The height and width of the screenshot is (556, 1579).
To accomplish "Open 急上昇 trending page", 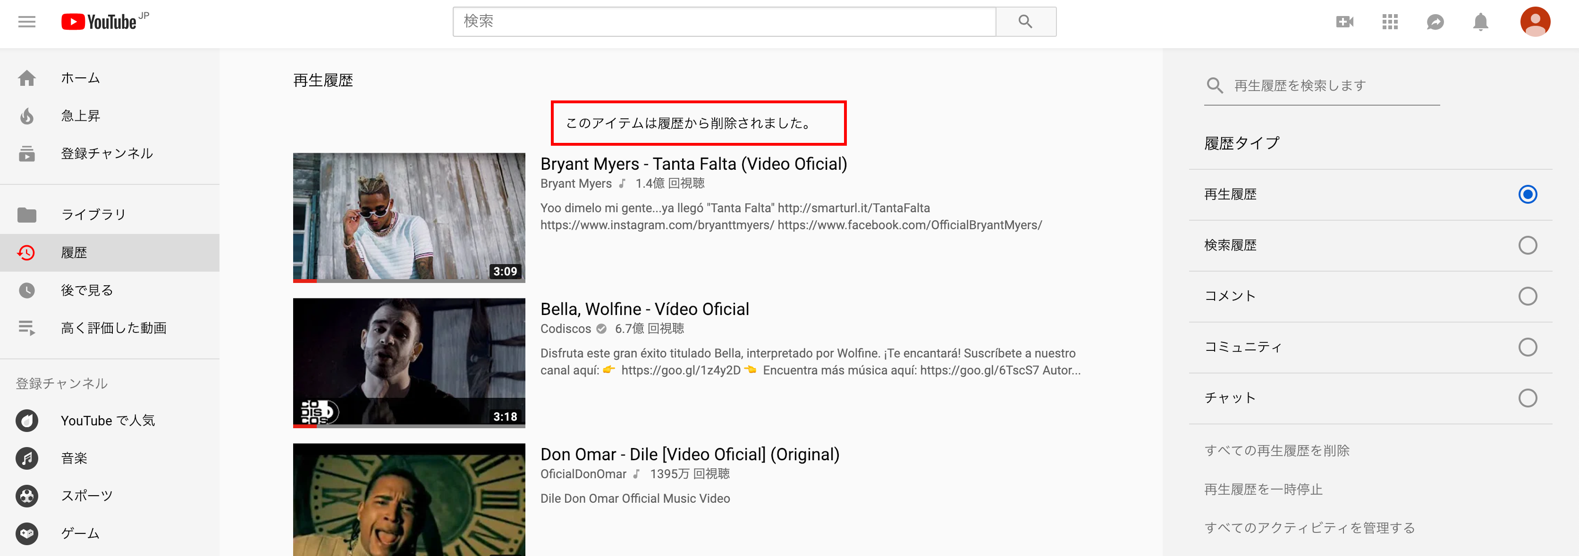I will [x=110, y=116].
